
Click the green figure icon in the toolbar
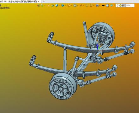click(x=42, y=5)
